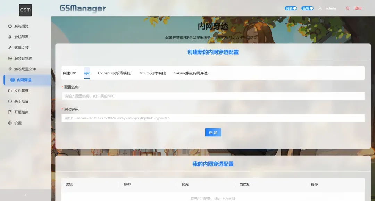Click the GSManager title logo
Viewport: 375px width, 201px height.
point(83,8)
